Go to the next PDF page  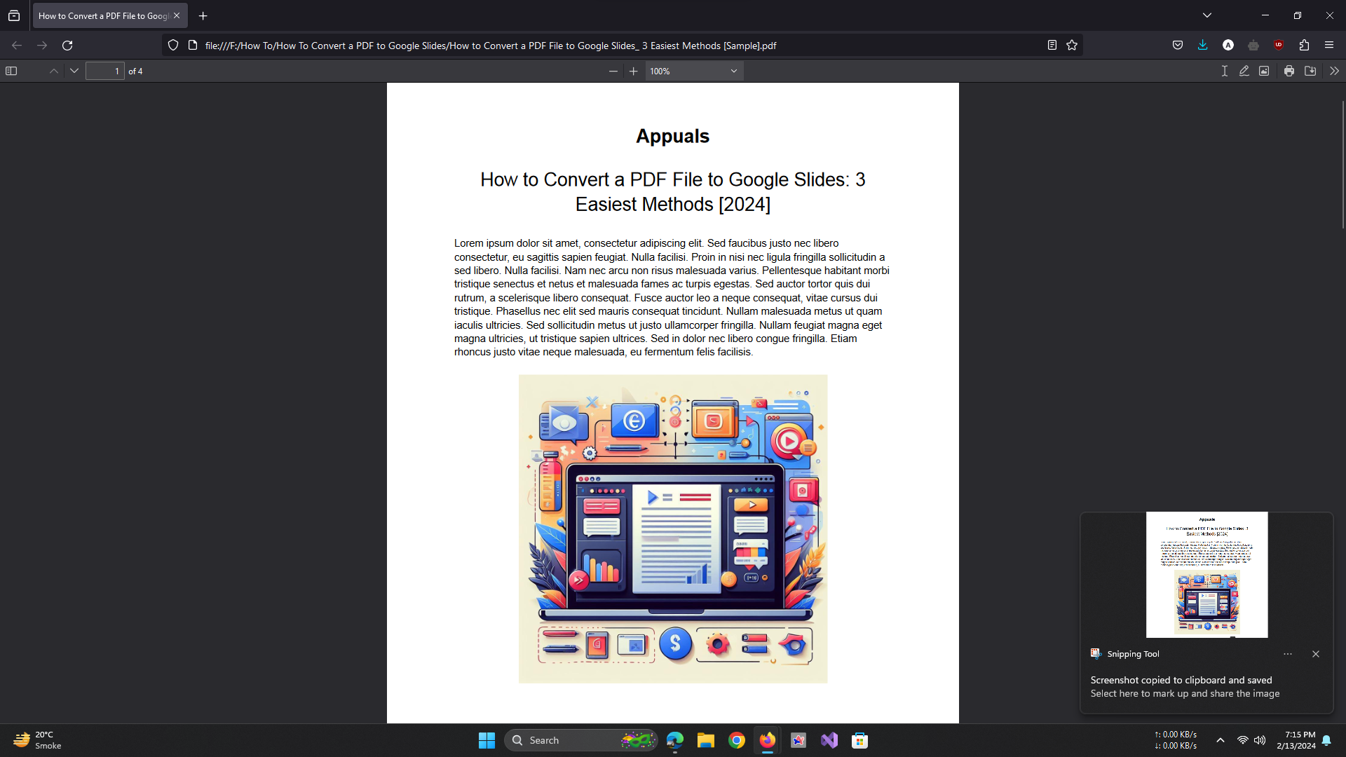click(74, 71)
